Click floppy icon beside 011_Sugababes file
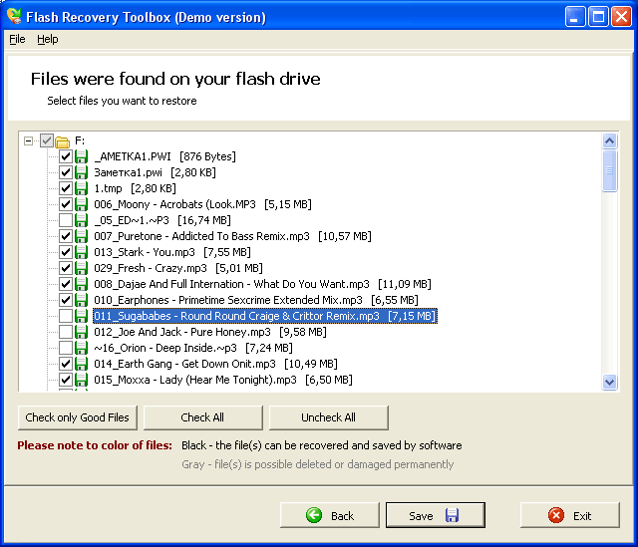This screenshot has width=638, height=547. tap(82, 316)
